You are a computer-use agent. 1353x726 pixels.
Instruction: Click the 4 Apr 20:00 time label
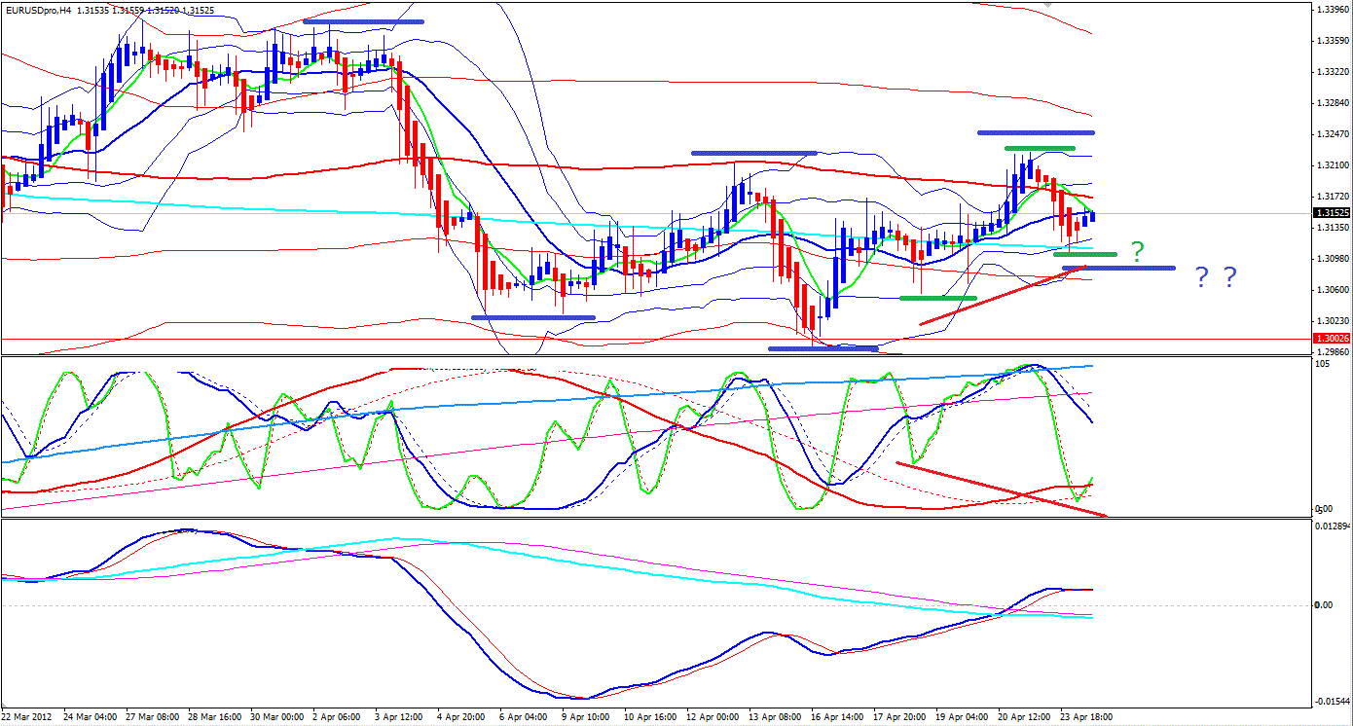(x=463, y=716)
